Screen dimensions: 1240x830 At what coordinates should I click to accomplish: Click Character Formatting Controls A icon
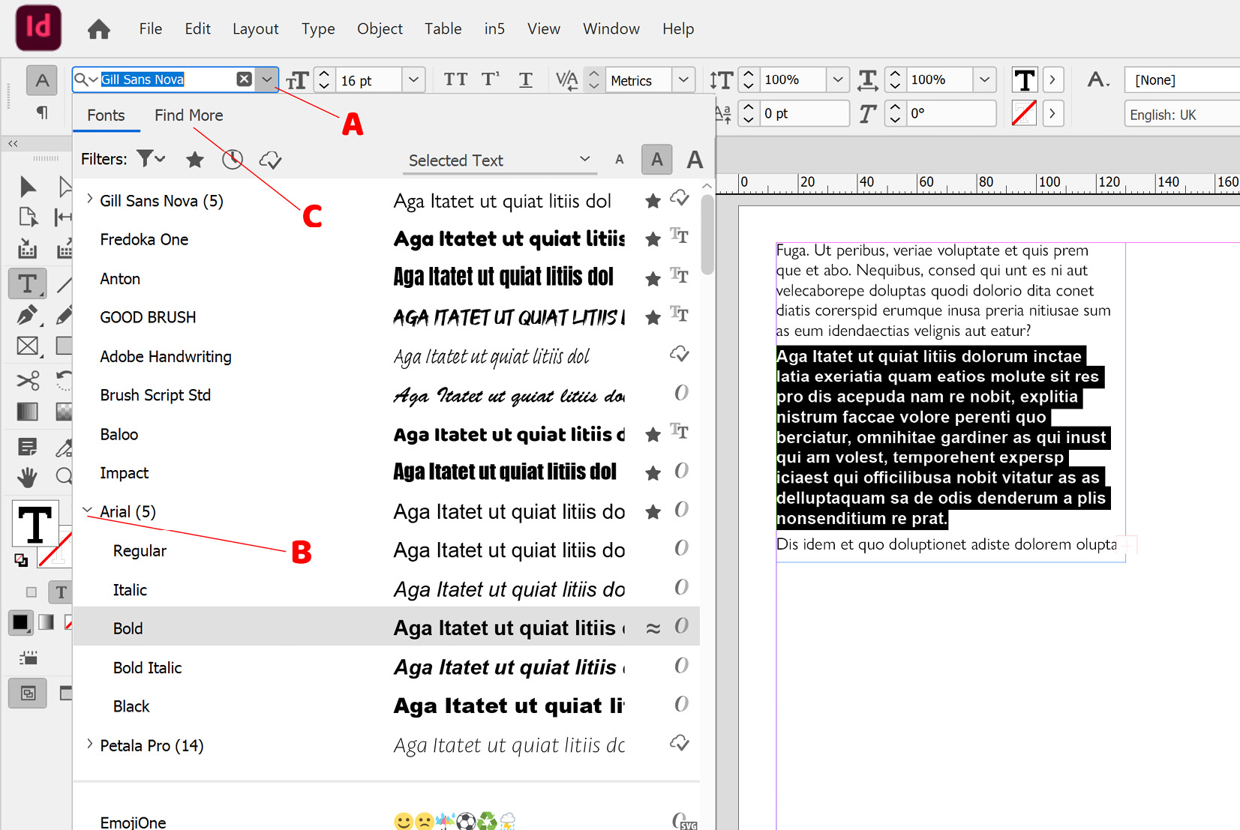click(42, 80)
